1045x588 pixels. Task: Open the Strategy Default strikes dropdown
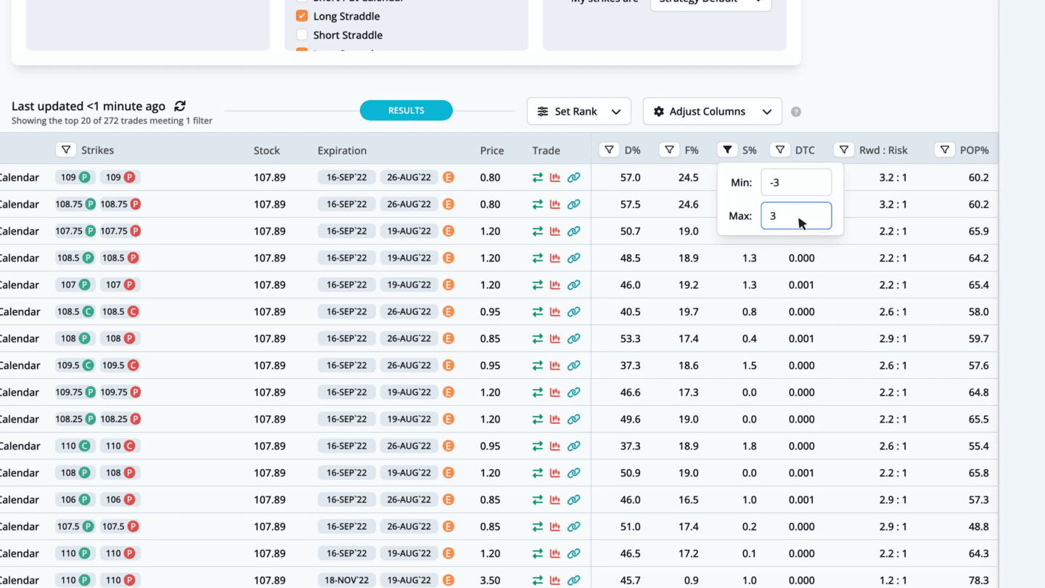pyautogui.click(x=711, y=3)
